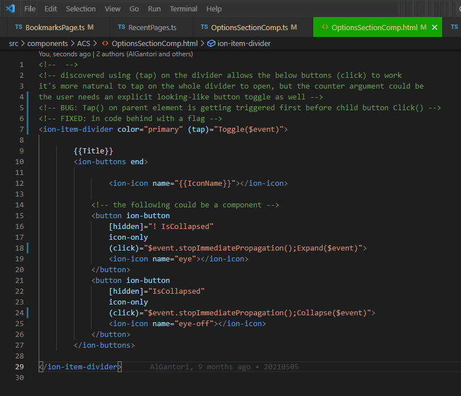Image resolution: width=461 pixels, height=396 pixels.
Task: Open the Terminal menu
Action: [183, 9]
